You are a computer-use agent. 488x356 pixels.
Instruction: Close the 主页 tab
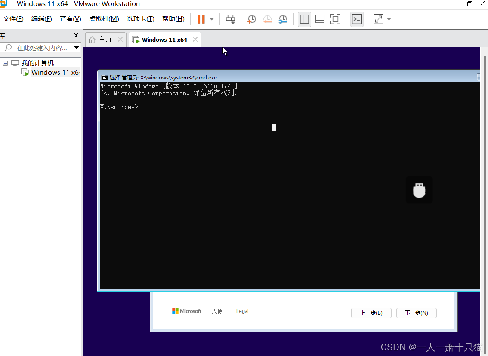coord(120,40)
